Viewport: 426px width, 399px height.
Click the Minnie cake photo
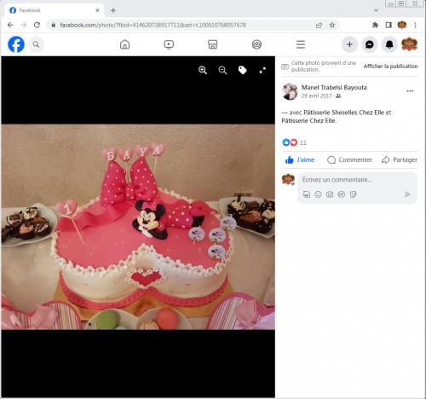(138, 227)
